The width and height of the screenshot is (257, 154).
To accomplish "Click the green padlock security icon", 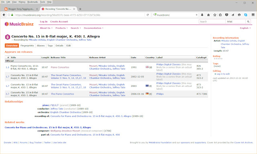I will pyautogui.click(x=12, y=15).
